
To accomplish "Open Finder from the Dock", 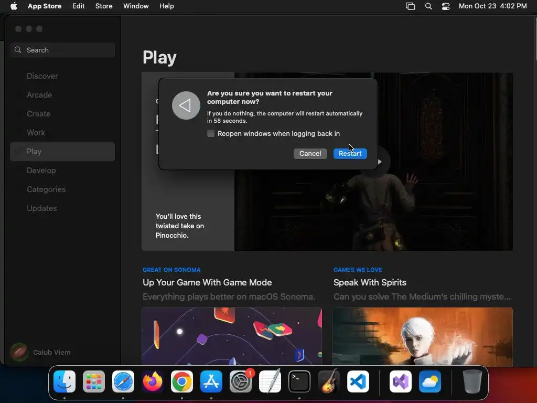I will click(65, 381).
